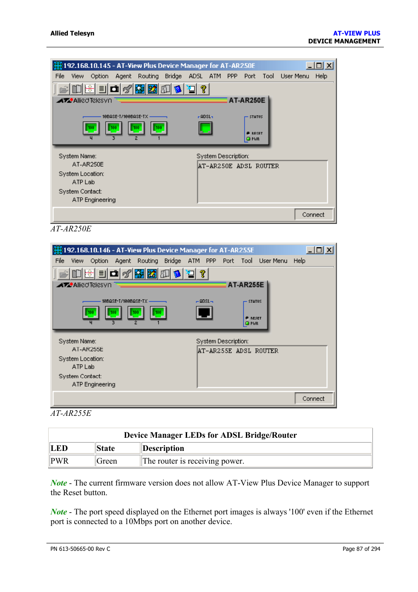418x592 pixels.
Task: Click the 'AT-VIEW PLUS' header text
Action: [357, 33]
